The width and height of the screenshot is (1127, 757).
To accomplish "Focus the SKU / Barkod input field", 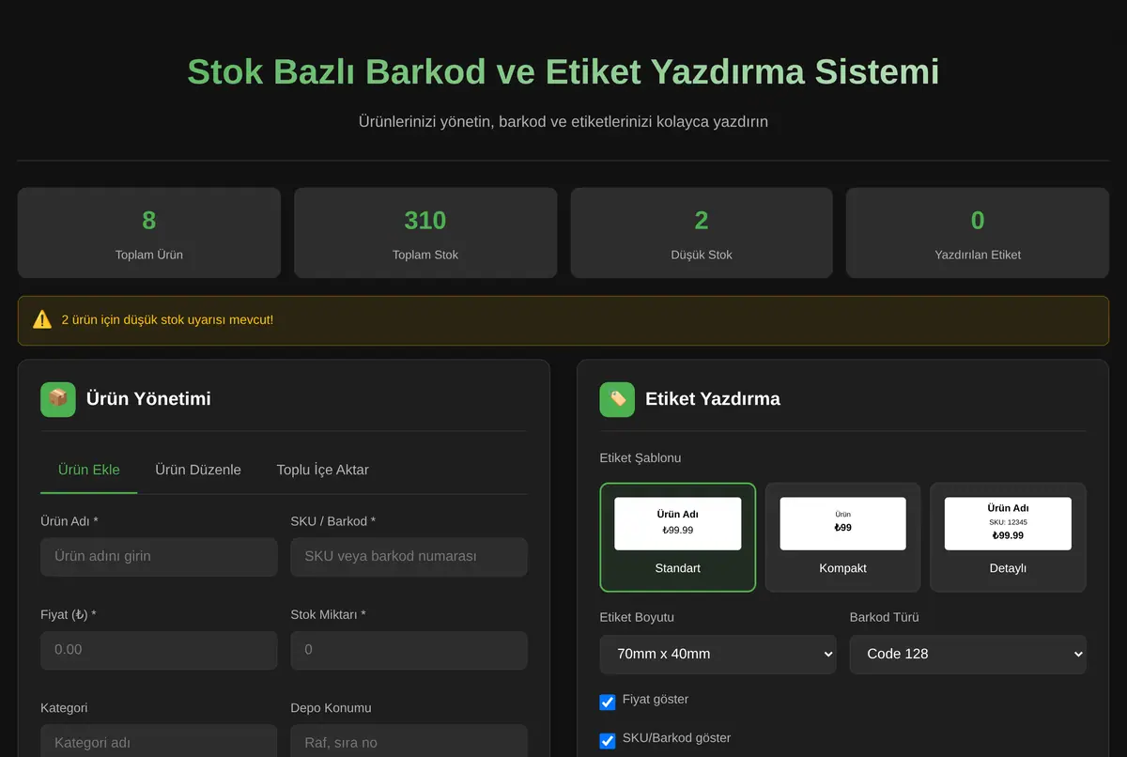I will tap(409, 557).
